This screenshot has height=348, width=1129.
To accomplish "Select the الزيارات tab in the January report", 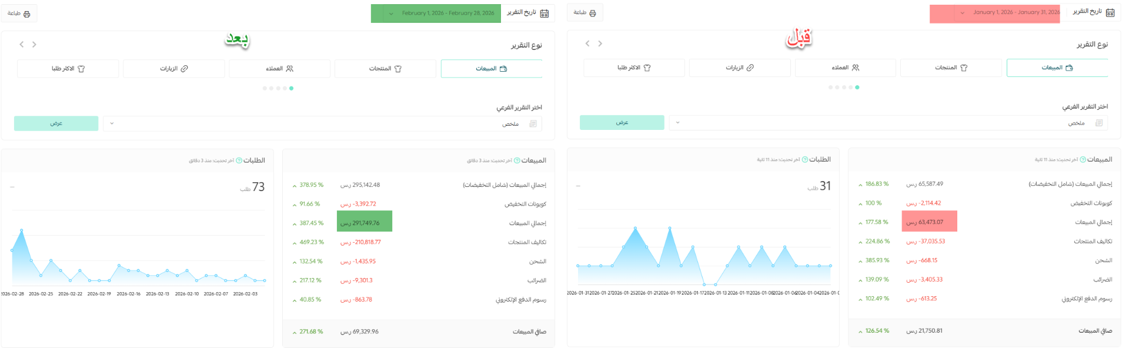I will (739, 68).
